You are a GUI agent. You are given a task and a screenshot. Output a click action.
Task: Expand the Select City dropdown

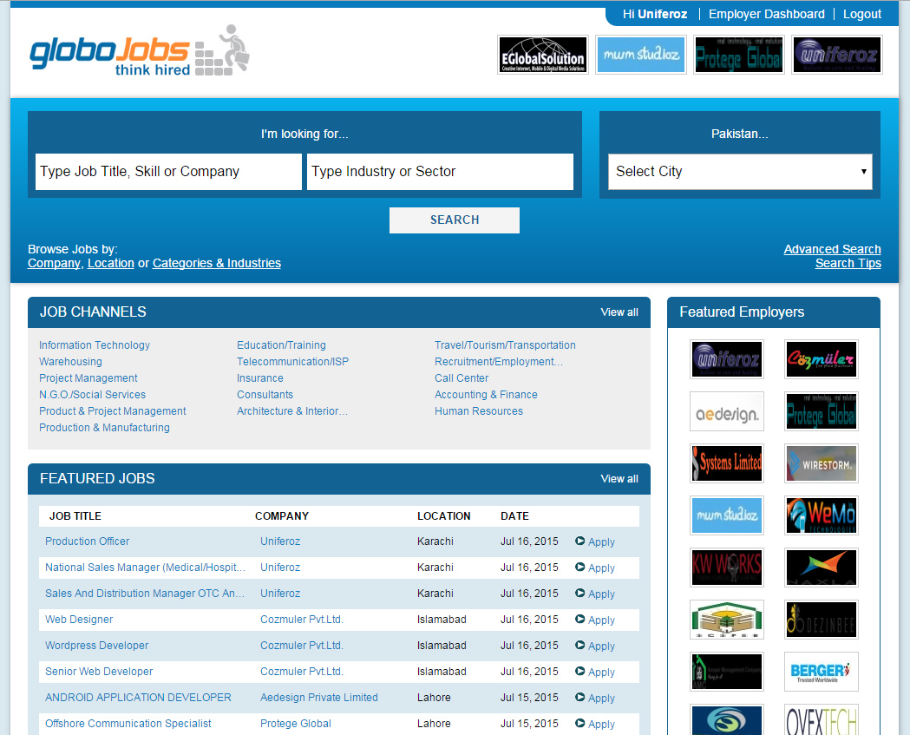point(740,172)
